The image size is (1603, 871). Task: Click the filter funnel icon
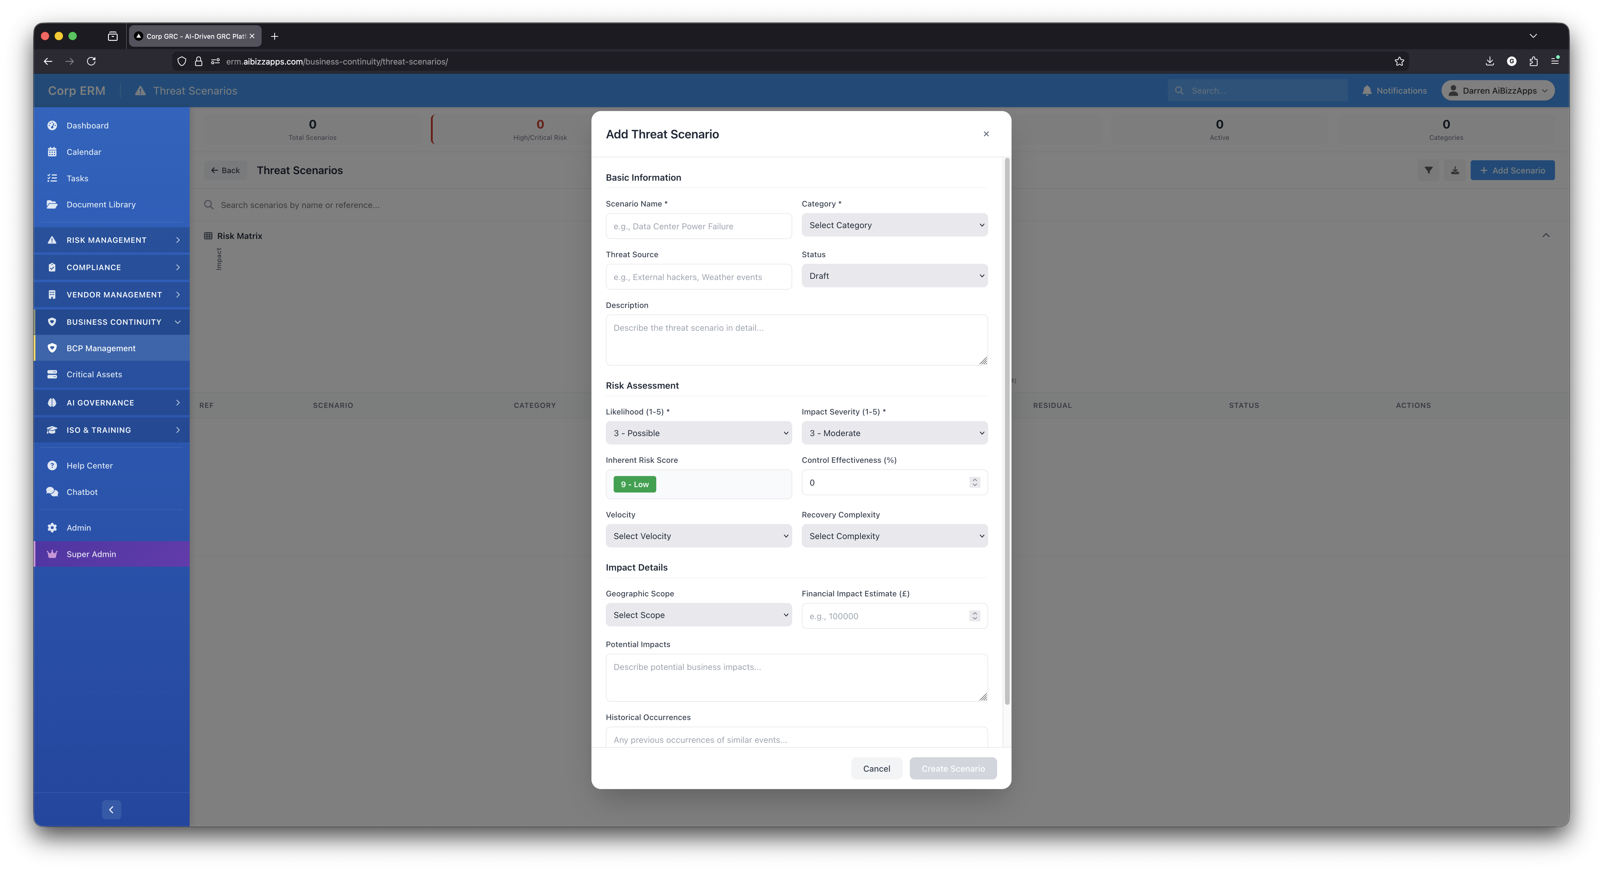[1428, 170]
